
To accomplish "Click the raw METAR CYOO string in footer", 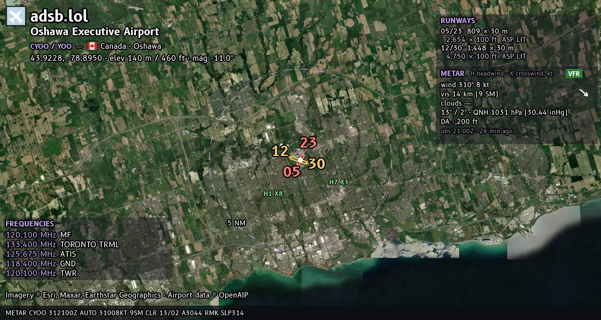I will [125, 313].
